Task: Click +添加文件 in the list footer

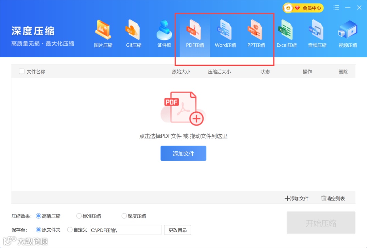Action: point(297,198)
